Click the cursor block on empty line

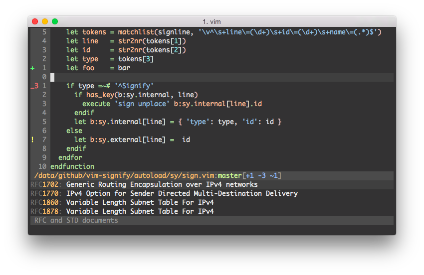point(52,77)
